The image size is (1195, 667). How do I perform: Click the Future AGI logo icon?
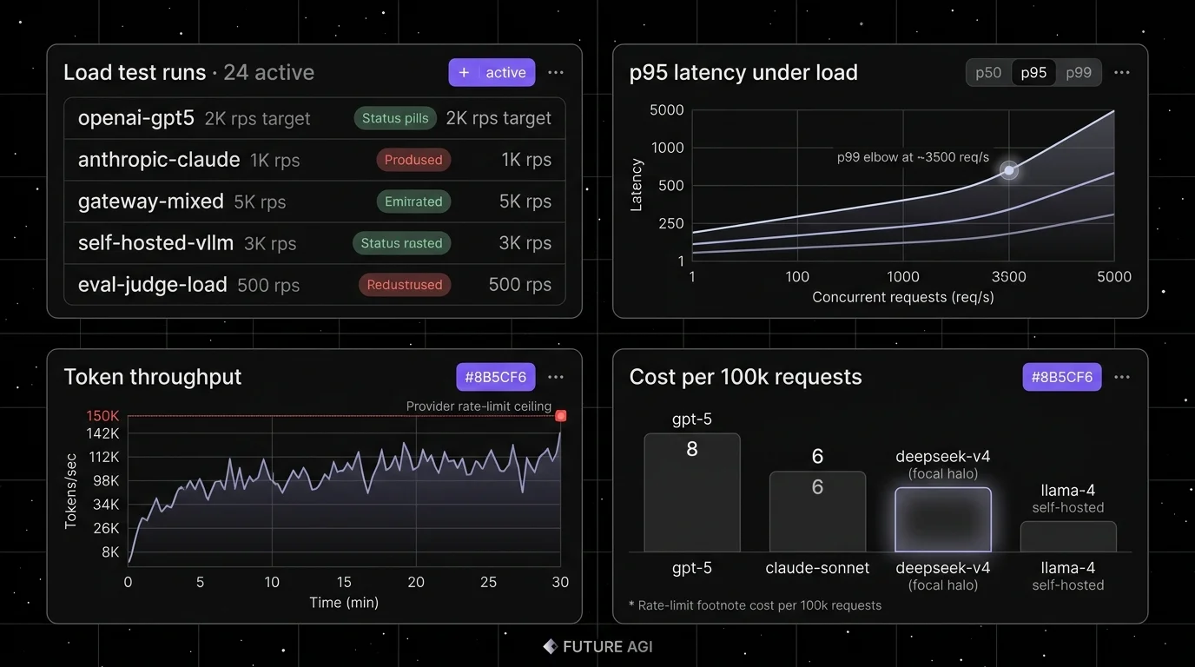[x=550, y=646]
